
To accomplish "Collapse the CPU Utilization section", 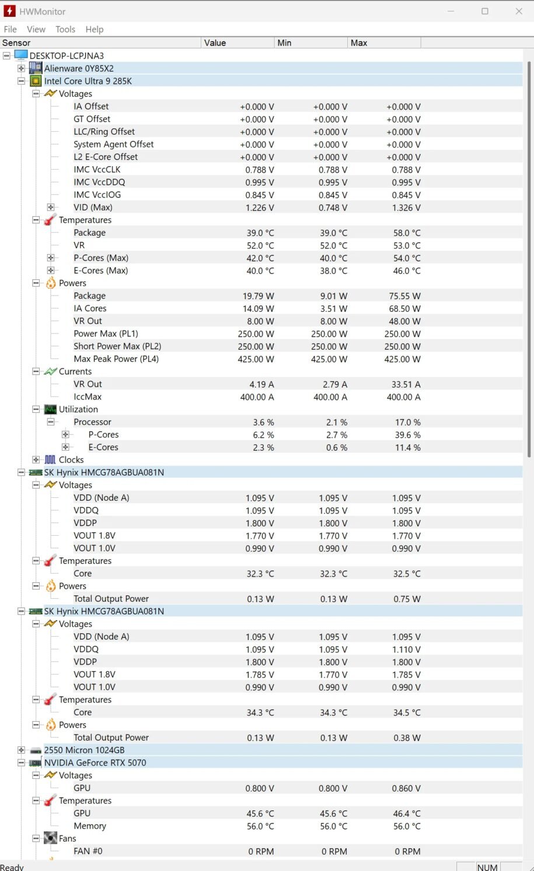I will point(36,409).
